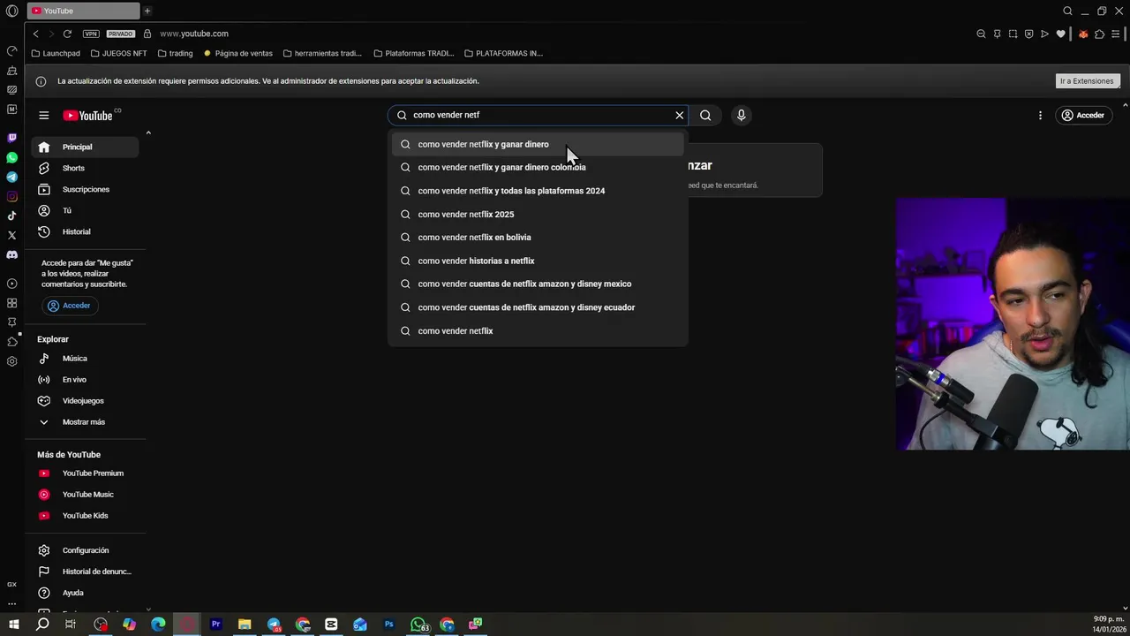
Task: Click the Acceder button in the top right
Action: coord(1083,115)
